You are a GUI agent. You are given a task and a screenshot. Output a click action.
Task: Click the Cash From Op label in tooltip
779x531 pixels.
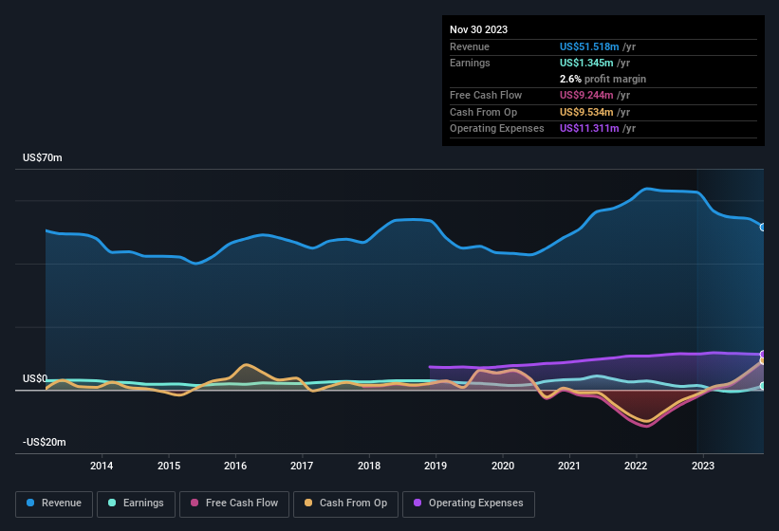tap(483, 112)
